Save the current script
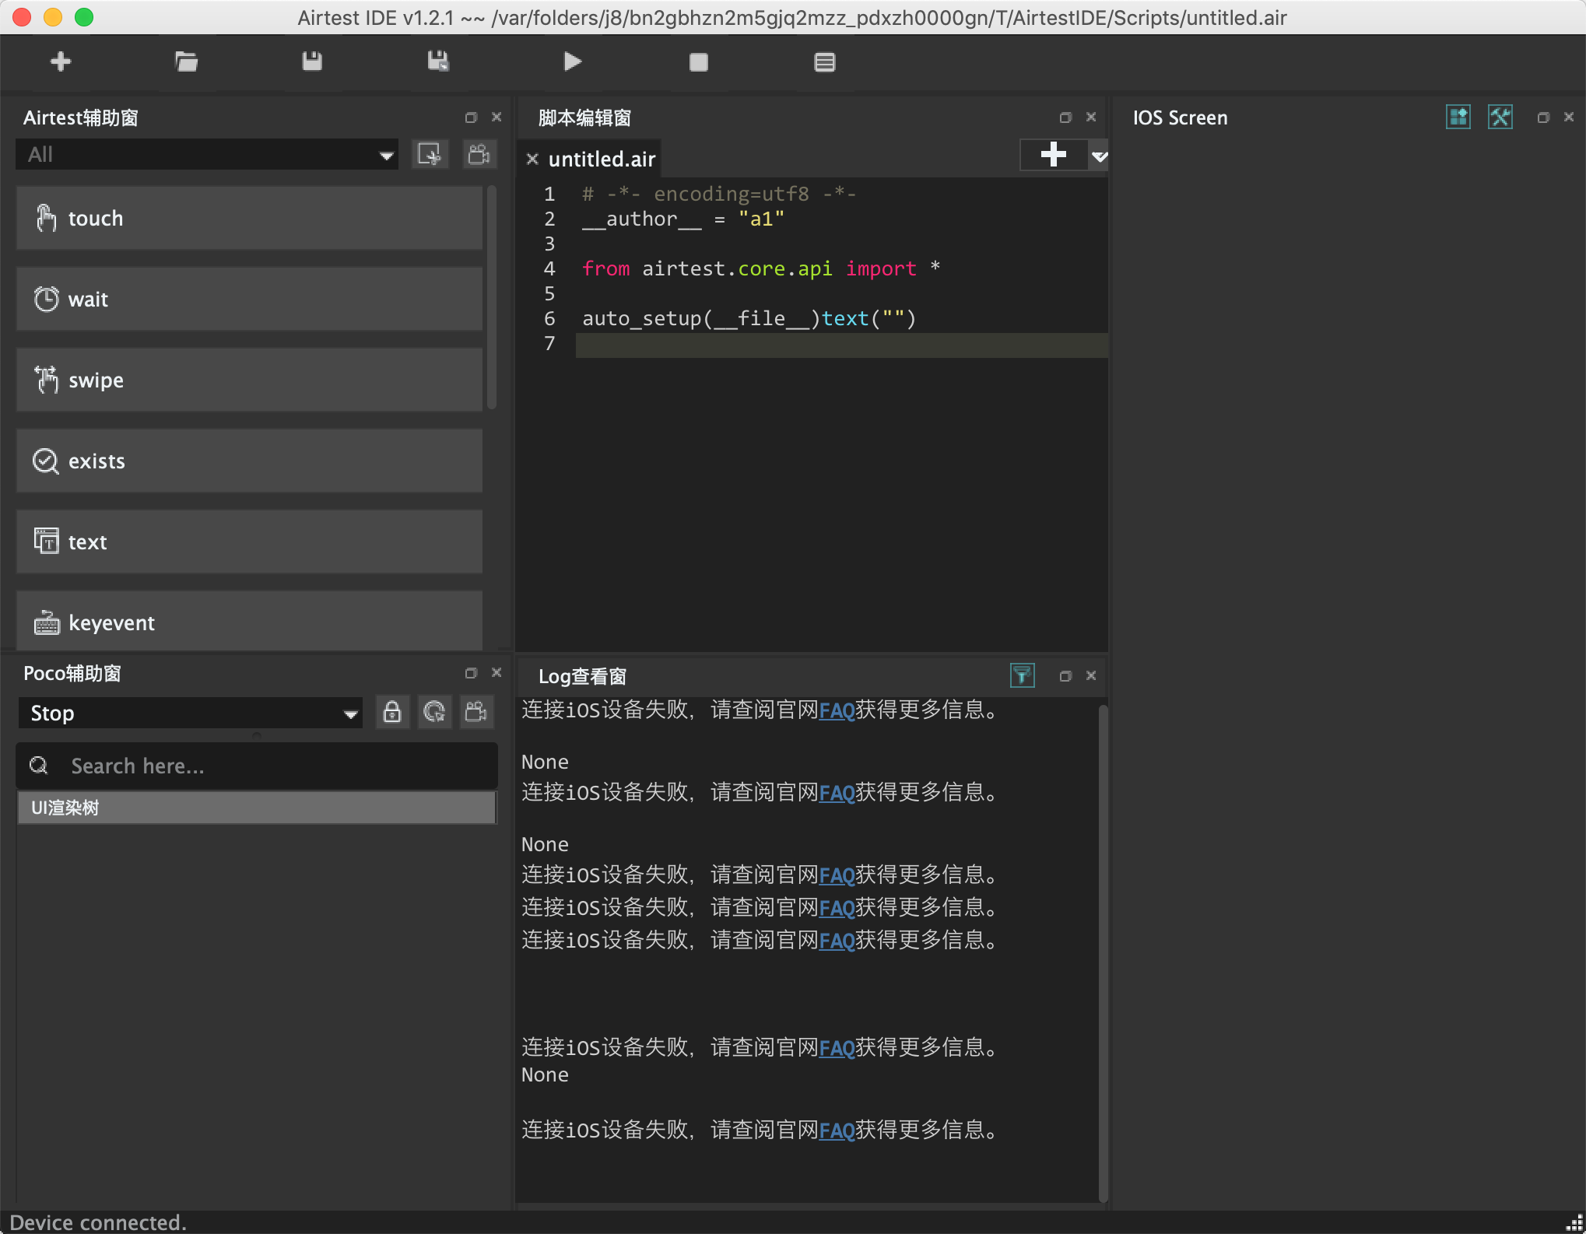1586x1234 pixels. 312,61
